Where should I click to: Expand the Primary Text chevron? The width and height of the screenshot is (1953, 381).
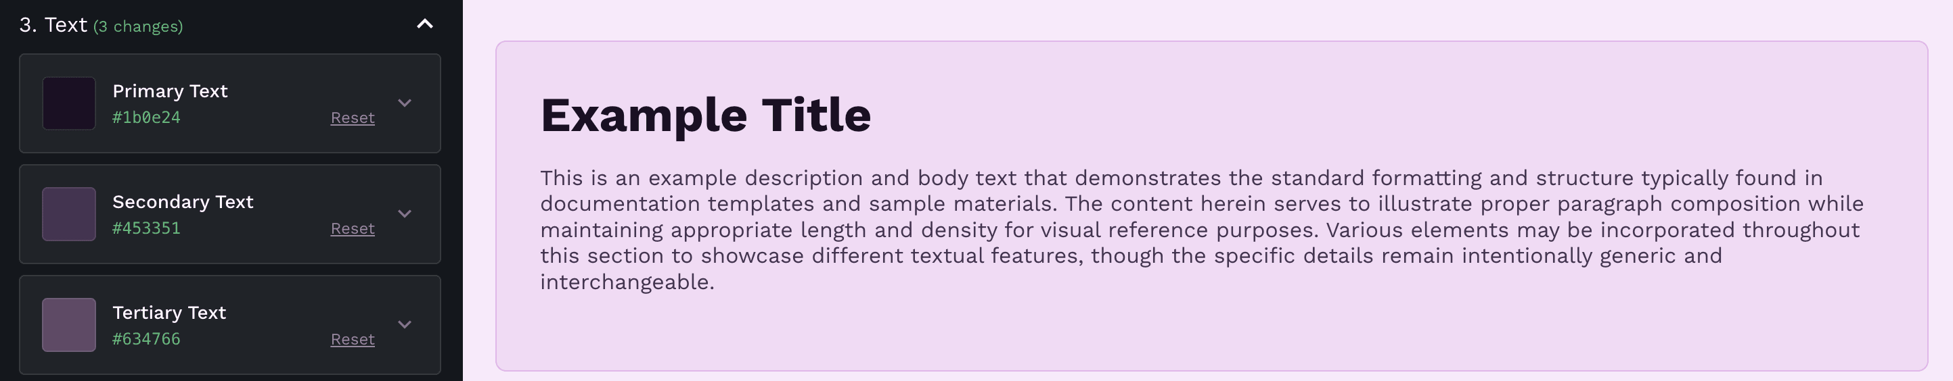pyautogui.click(x=405, y=103)
